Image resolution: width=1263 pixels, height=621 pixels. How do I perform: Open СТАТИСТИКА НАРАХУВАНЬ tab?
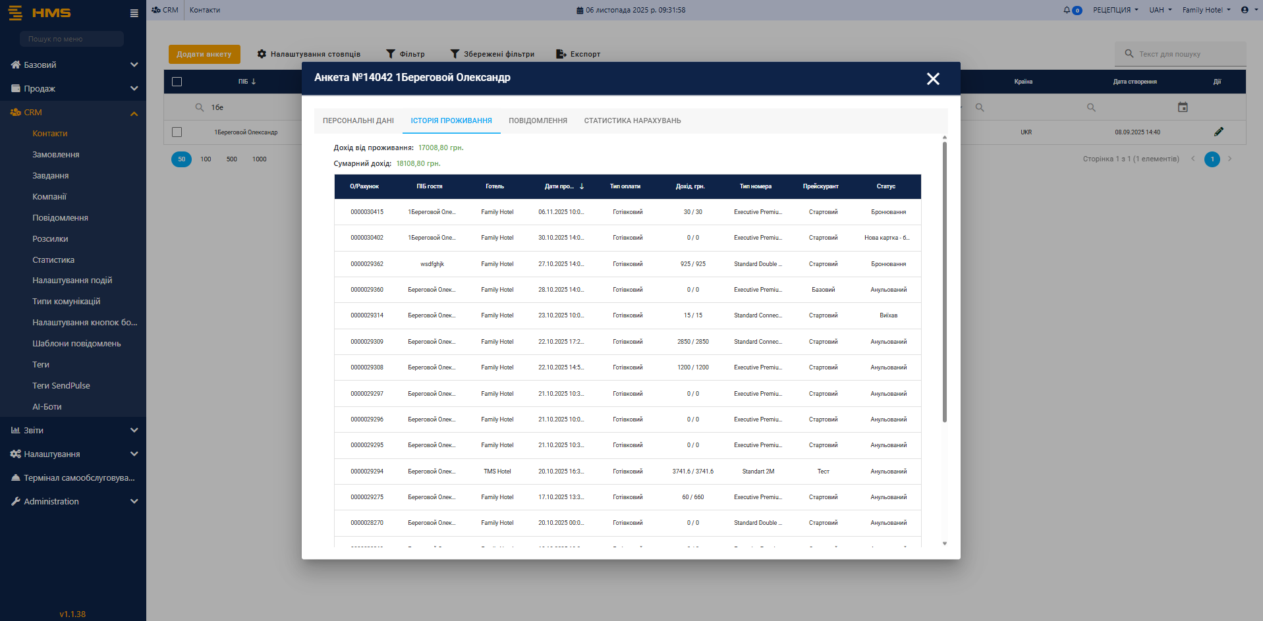coord(632,121)
